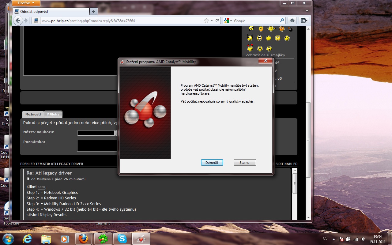Click the text 'Step 2: = Radeon HD Series'
This screenshot has height=245, width=392.
tap(51, 198)
